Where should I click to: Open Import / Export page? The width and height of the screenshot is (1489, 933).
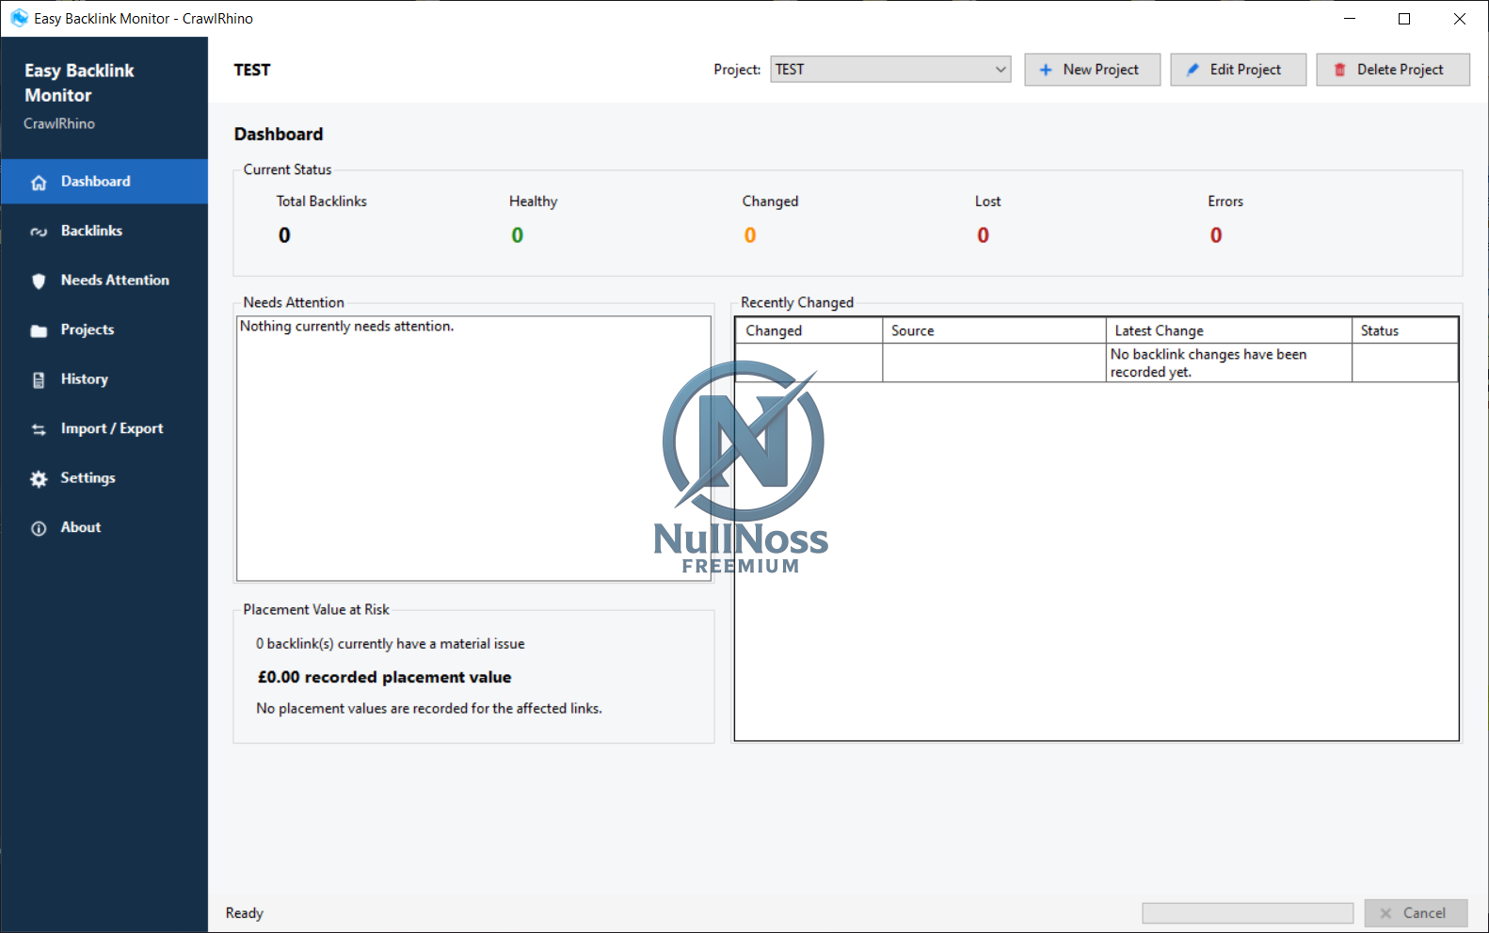point(104,429)
